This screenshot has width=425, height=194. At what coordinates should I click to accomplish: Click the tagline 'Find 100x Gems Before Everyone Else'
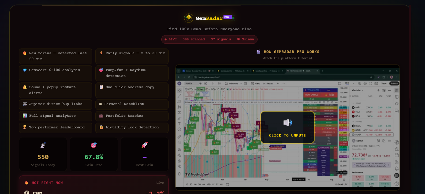pyautogui.click(x=210, y=29)
